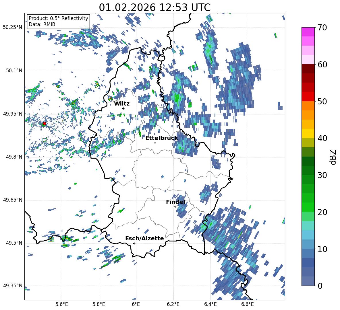The height and width of the screenshot is (310, 340).
Task: Pick the turquoise swatch between 10 and 20 dBZ
Action: (x=308, y=226)
